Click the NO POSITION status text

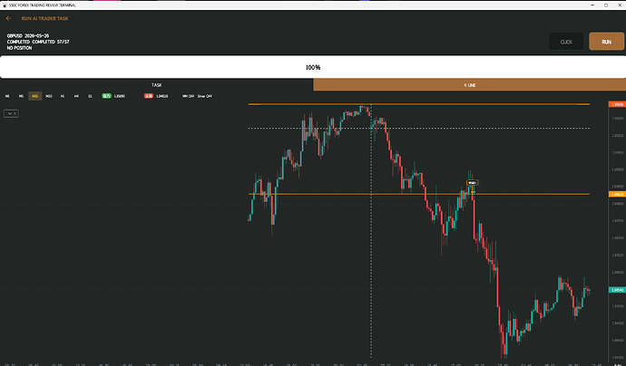20,48
